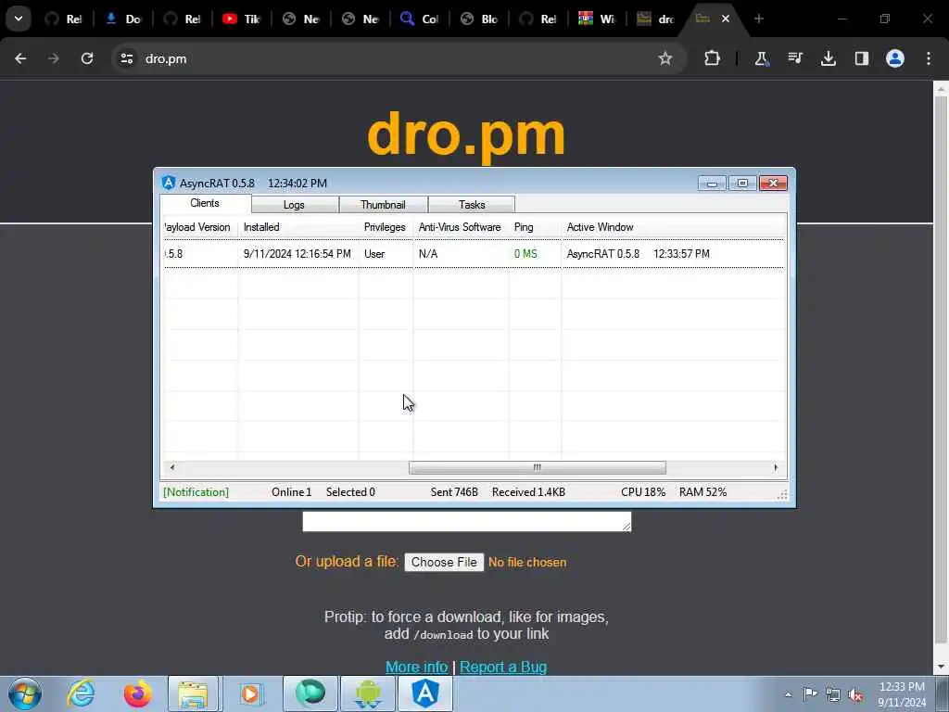Click the [Notification] status label

tap(196, 492)
